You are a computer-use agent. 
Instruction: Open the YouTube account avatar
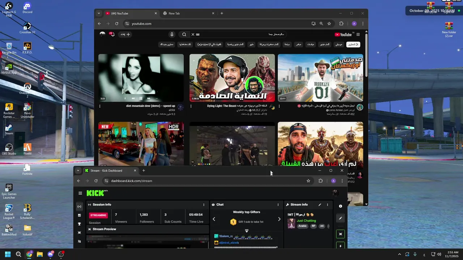click(x=103, y=34)
